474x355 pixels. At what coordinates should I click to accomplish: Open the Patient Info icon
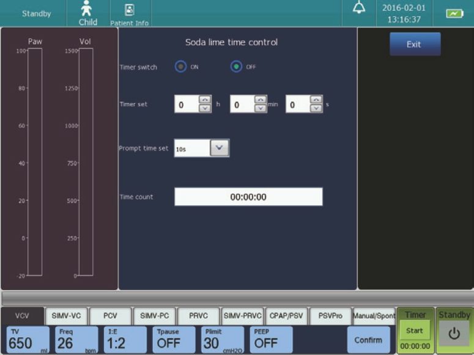click(x=129, y=13)
